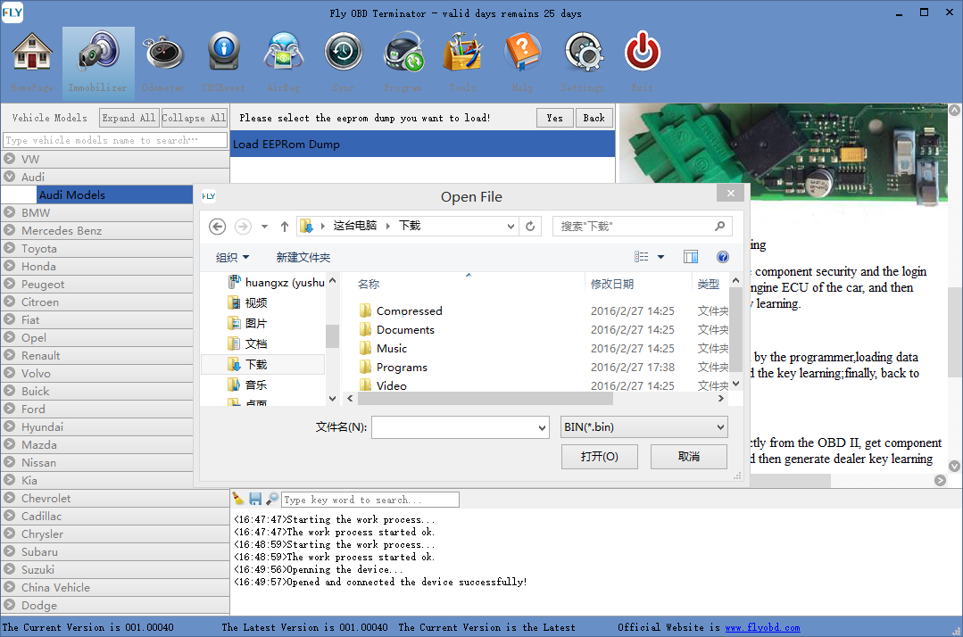Select Audi Models in the vehicle list
This screenshot has width=963, height=637.
point(72,194)
